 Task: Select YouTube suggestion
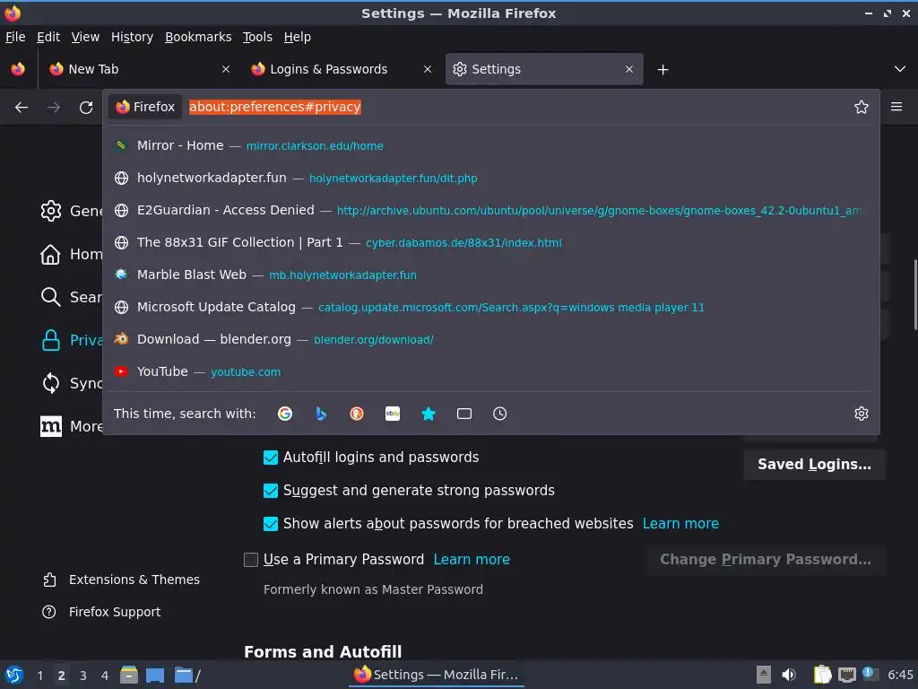(491, 371)
